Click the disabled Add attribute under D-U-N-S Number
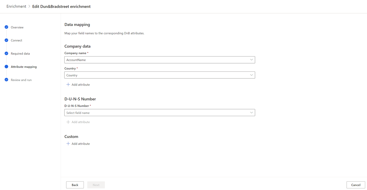The image size is (367, 190). (78, 122)
